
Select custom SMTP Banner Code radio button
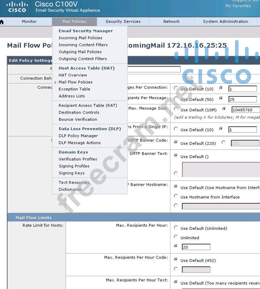coord(224,143)
